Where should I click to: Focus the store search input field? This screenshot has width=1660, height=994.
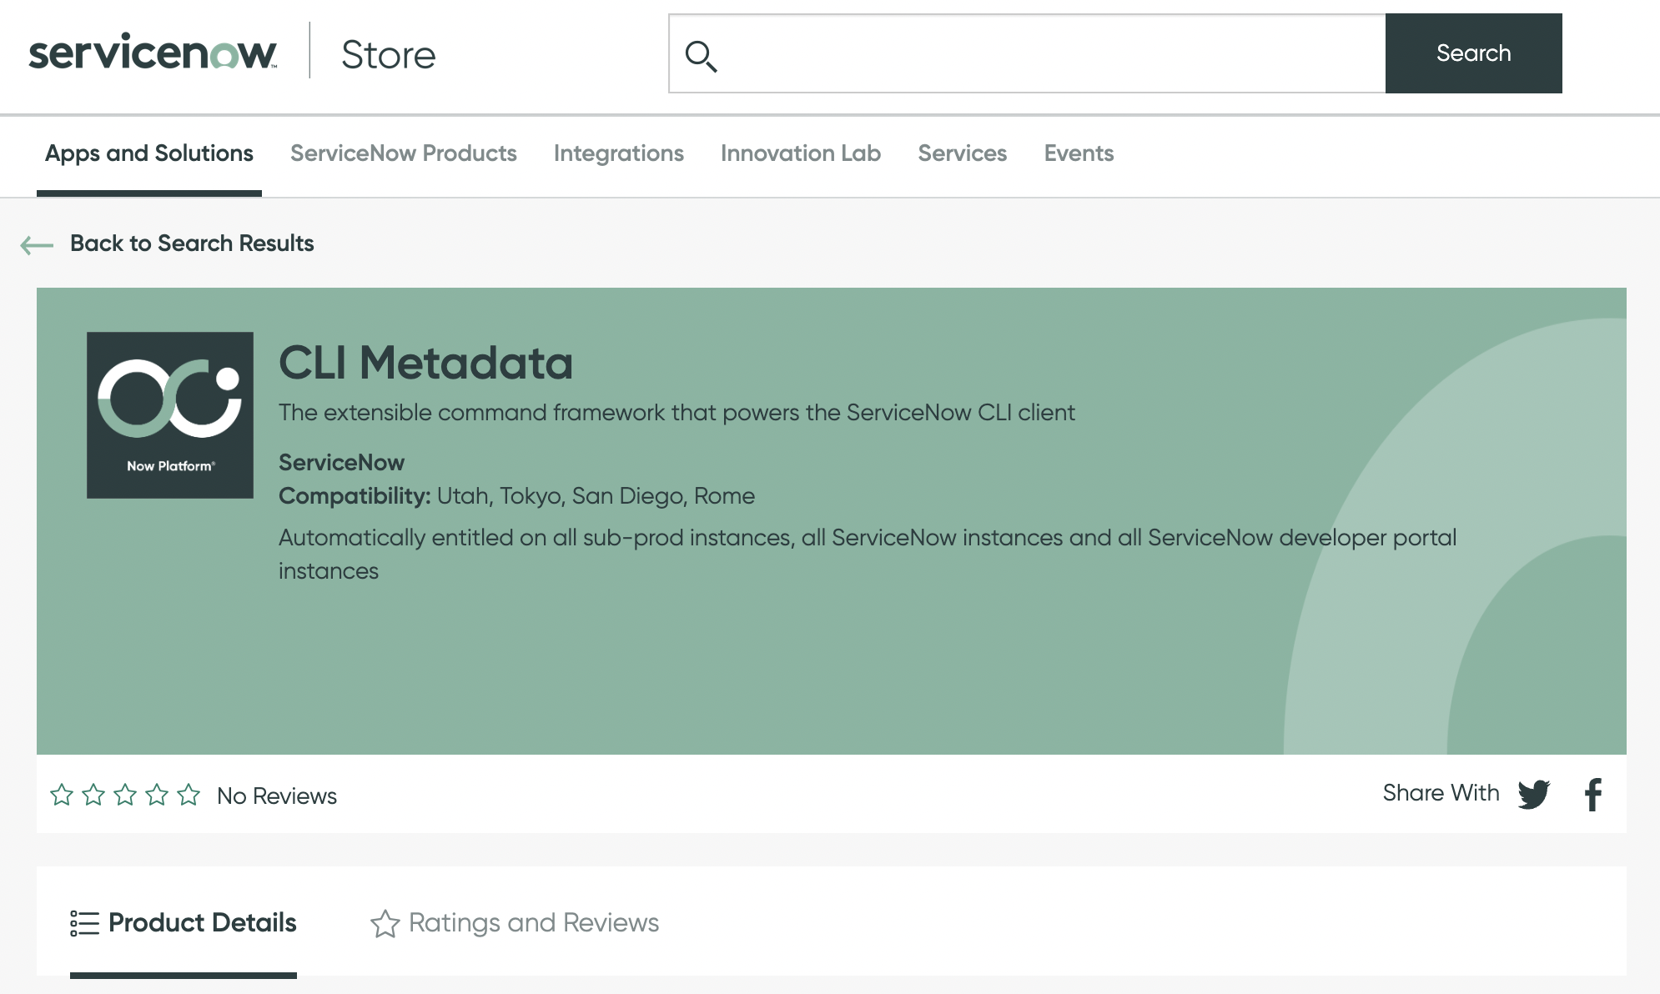click(x=1051, y=53)
